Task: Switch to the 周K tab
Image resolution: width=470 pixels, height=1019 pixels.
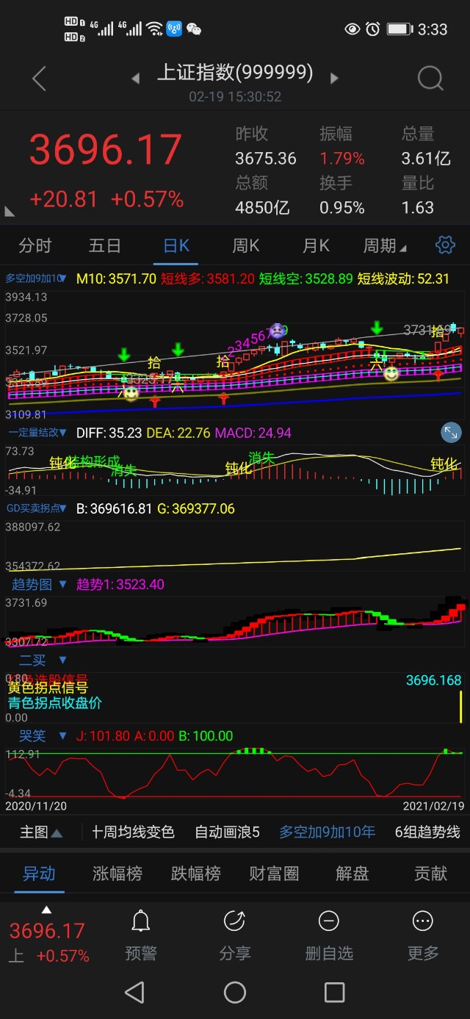Action: pyautogui.click(x=245, y=245)
